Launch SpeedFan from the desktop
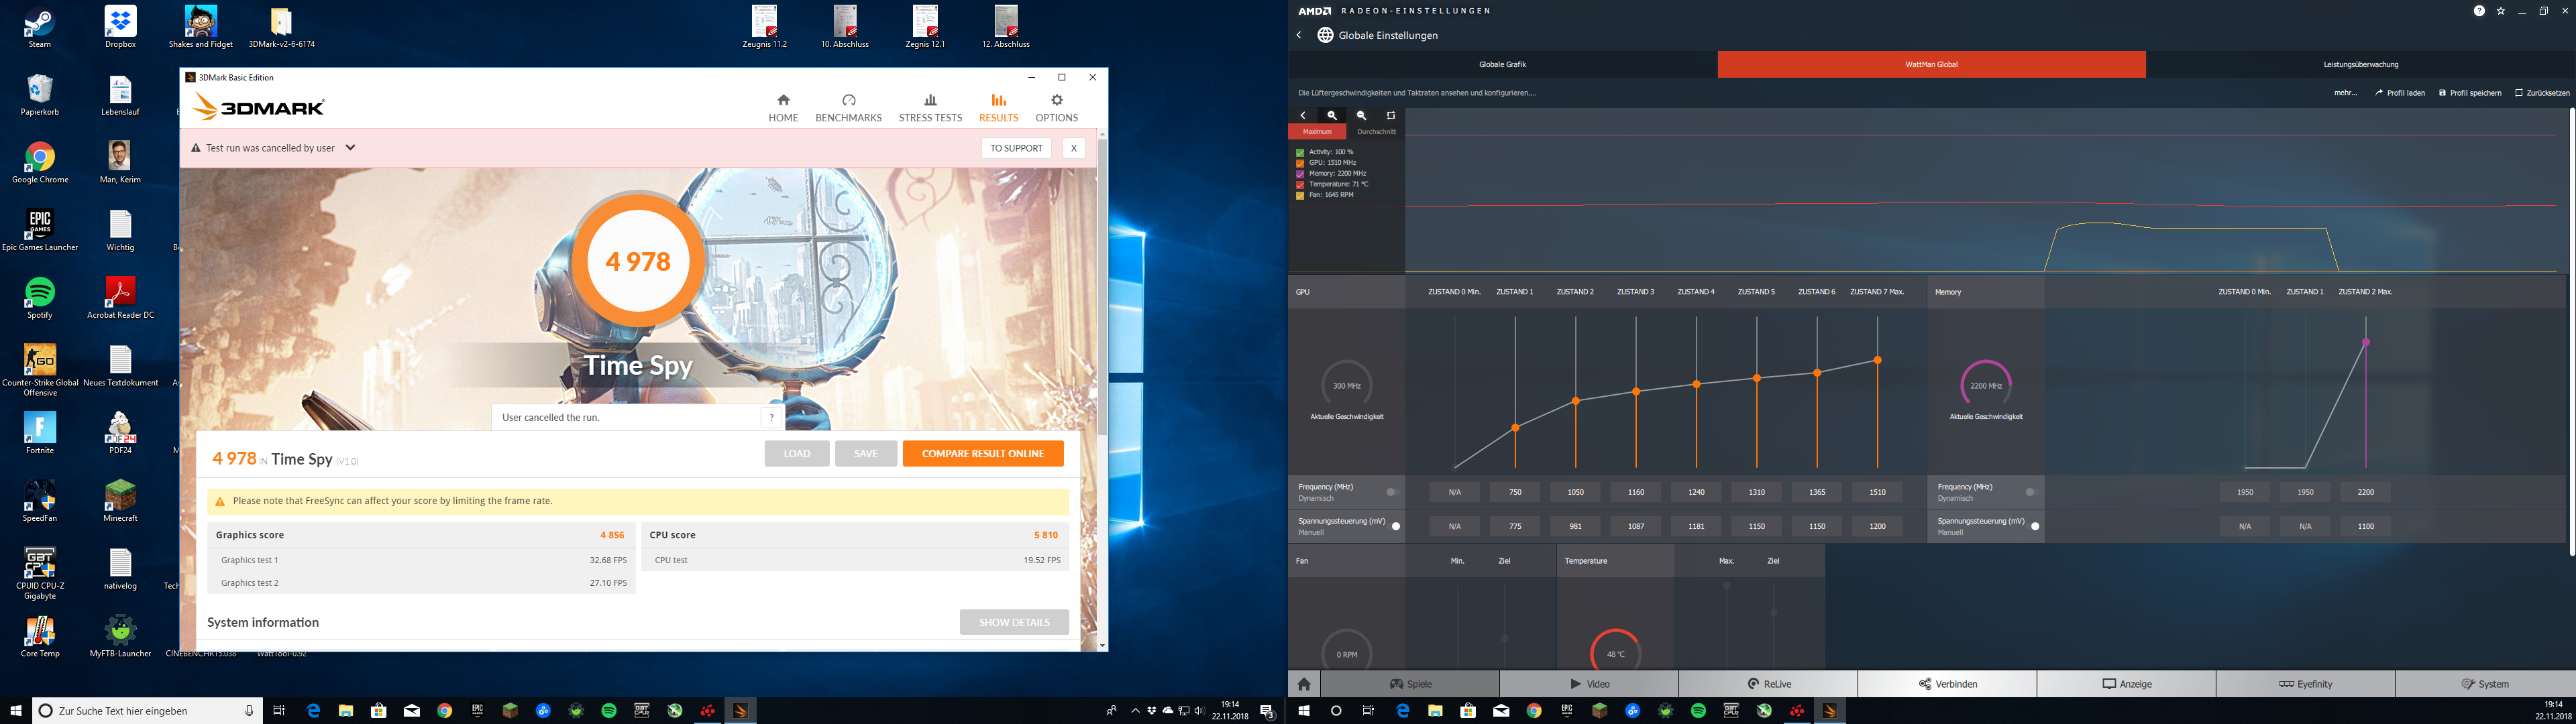Screen dimensions: 2576x724 click(40, 501)
